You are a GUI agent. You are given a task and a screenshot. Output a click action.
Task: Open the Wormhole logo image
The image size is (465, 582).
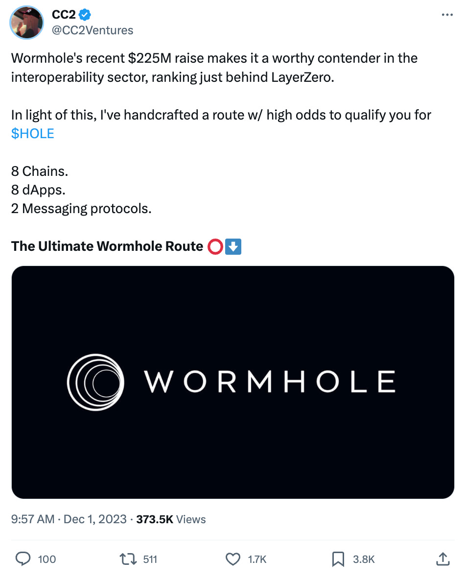pyautogui.click(x=232, y=382)
